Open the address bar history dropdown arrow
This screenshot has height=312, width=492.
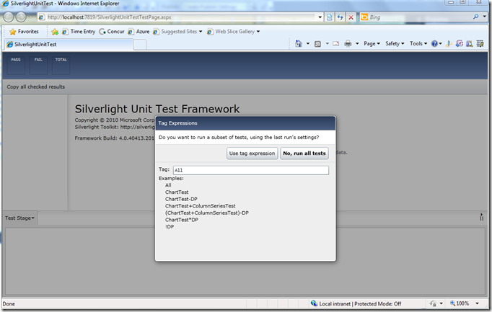320,17
